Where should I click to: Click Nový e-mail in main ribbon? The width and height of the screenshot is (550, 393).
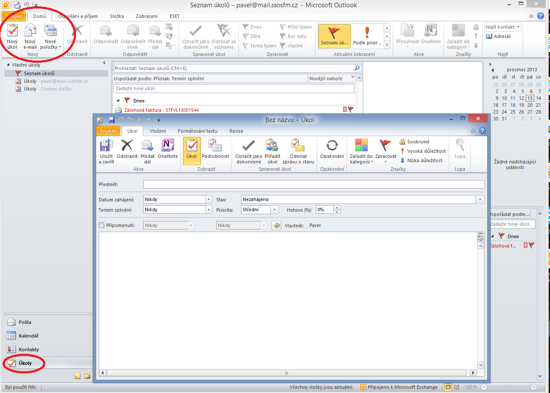(30, 37)
